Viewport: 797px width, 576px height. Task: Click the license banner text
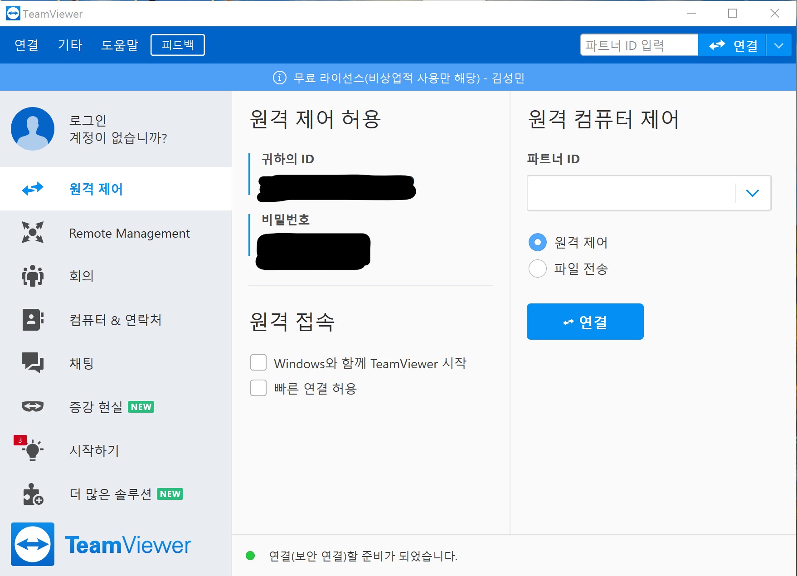[409, 78]
